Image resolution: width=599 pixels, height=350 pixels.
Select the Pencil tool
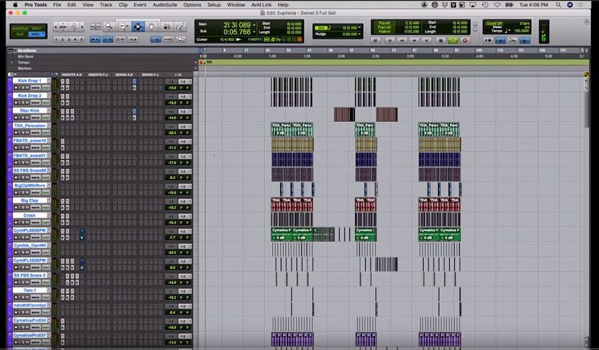tap(180, 26)
